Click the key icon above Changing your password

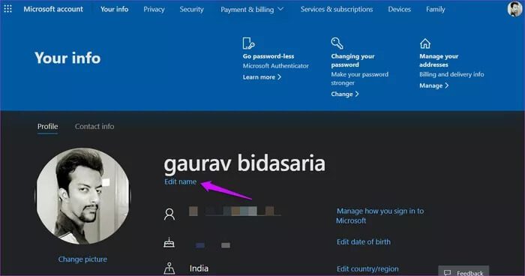coord(337,43)
